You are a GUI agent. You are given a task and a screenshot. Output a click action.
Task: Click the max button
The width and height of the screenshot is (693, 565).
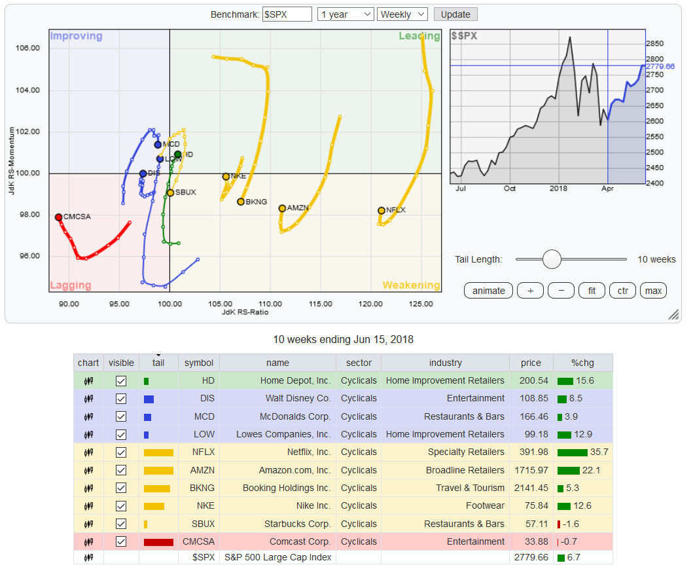tap(653, 291)
